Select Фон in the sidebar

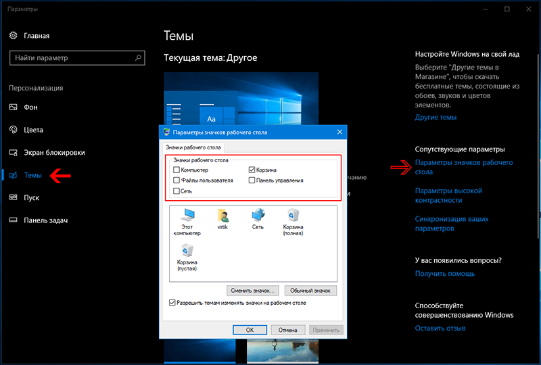(24, 107)
